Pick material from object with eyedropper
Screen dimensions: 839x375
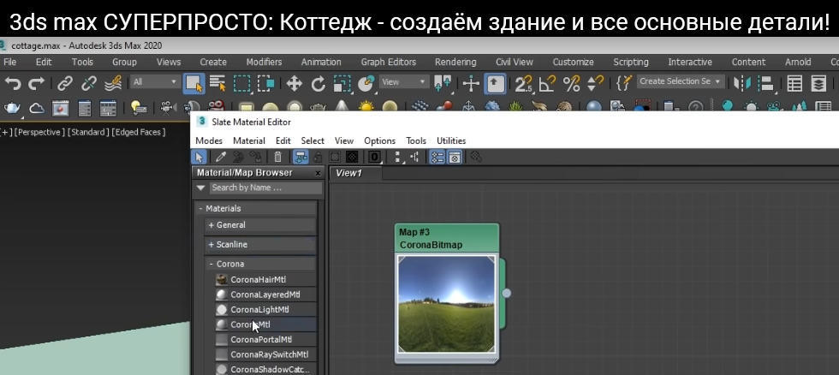(220, 157)
